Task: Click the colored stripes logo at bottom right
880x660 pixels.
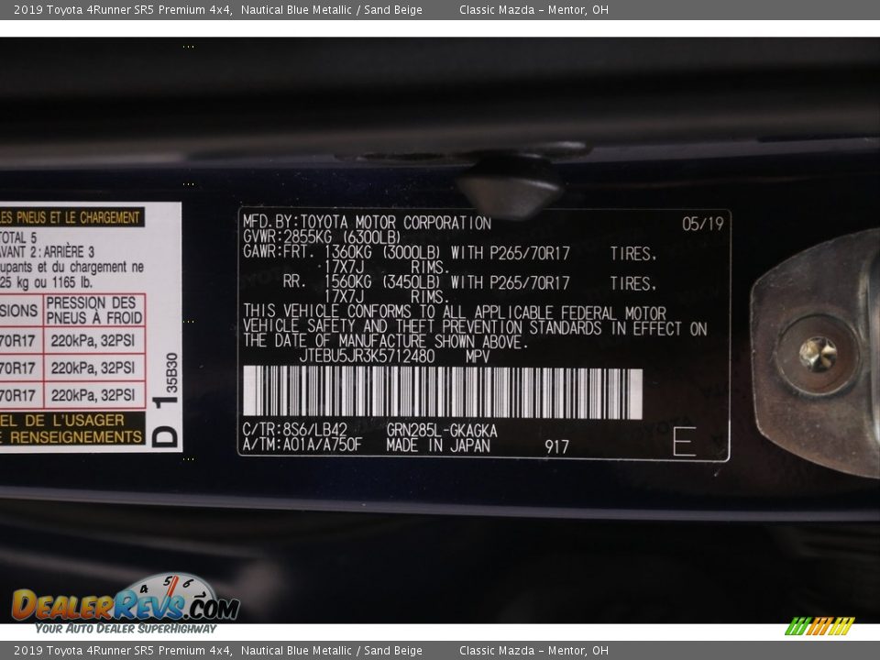Action: (819, 626)
